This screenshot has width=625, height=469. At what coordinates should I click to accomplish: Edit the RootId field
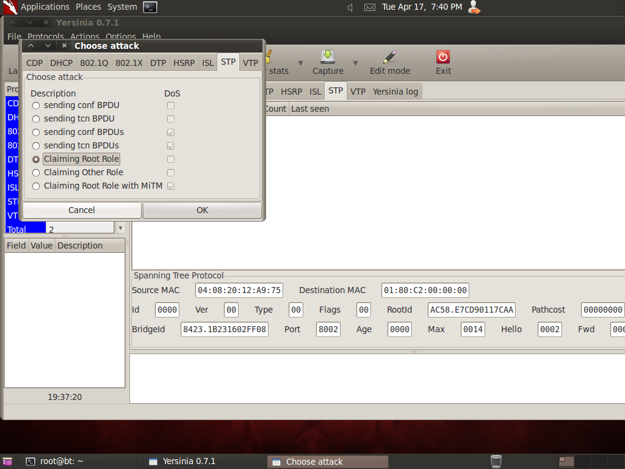(x=472, y=310)
